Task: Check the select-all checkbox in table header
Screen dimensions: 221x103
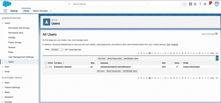Action: pyautogui.click(x=46, y=63)
